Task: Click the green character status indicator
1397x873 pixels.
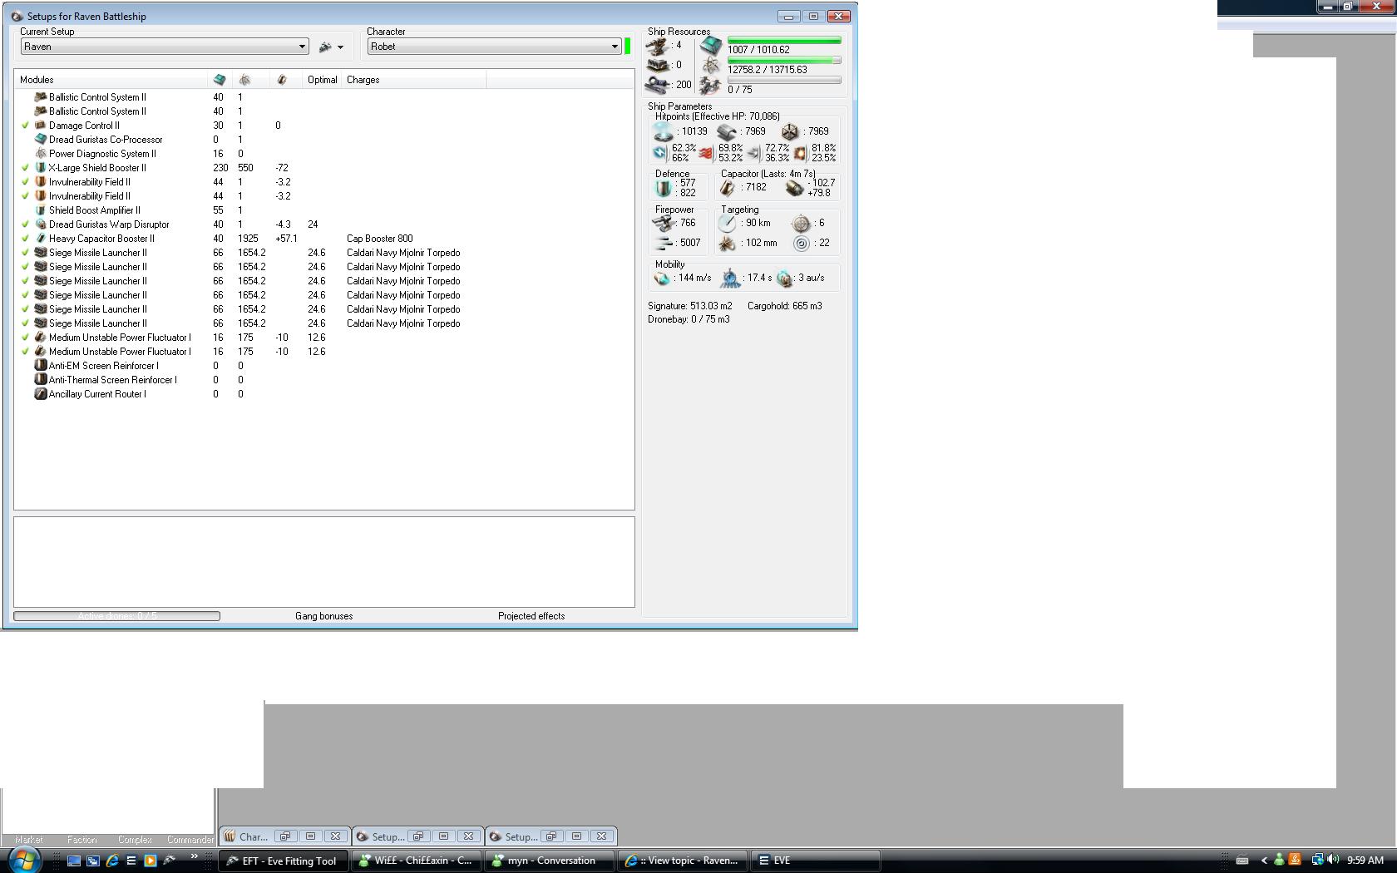Action: click(x=627, y=47)
